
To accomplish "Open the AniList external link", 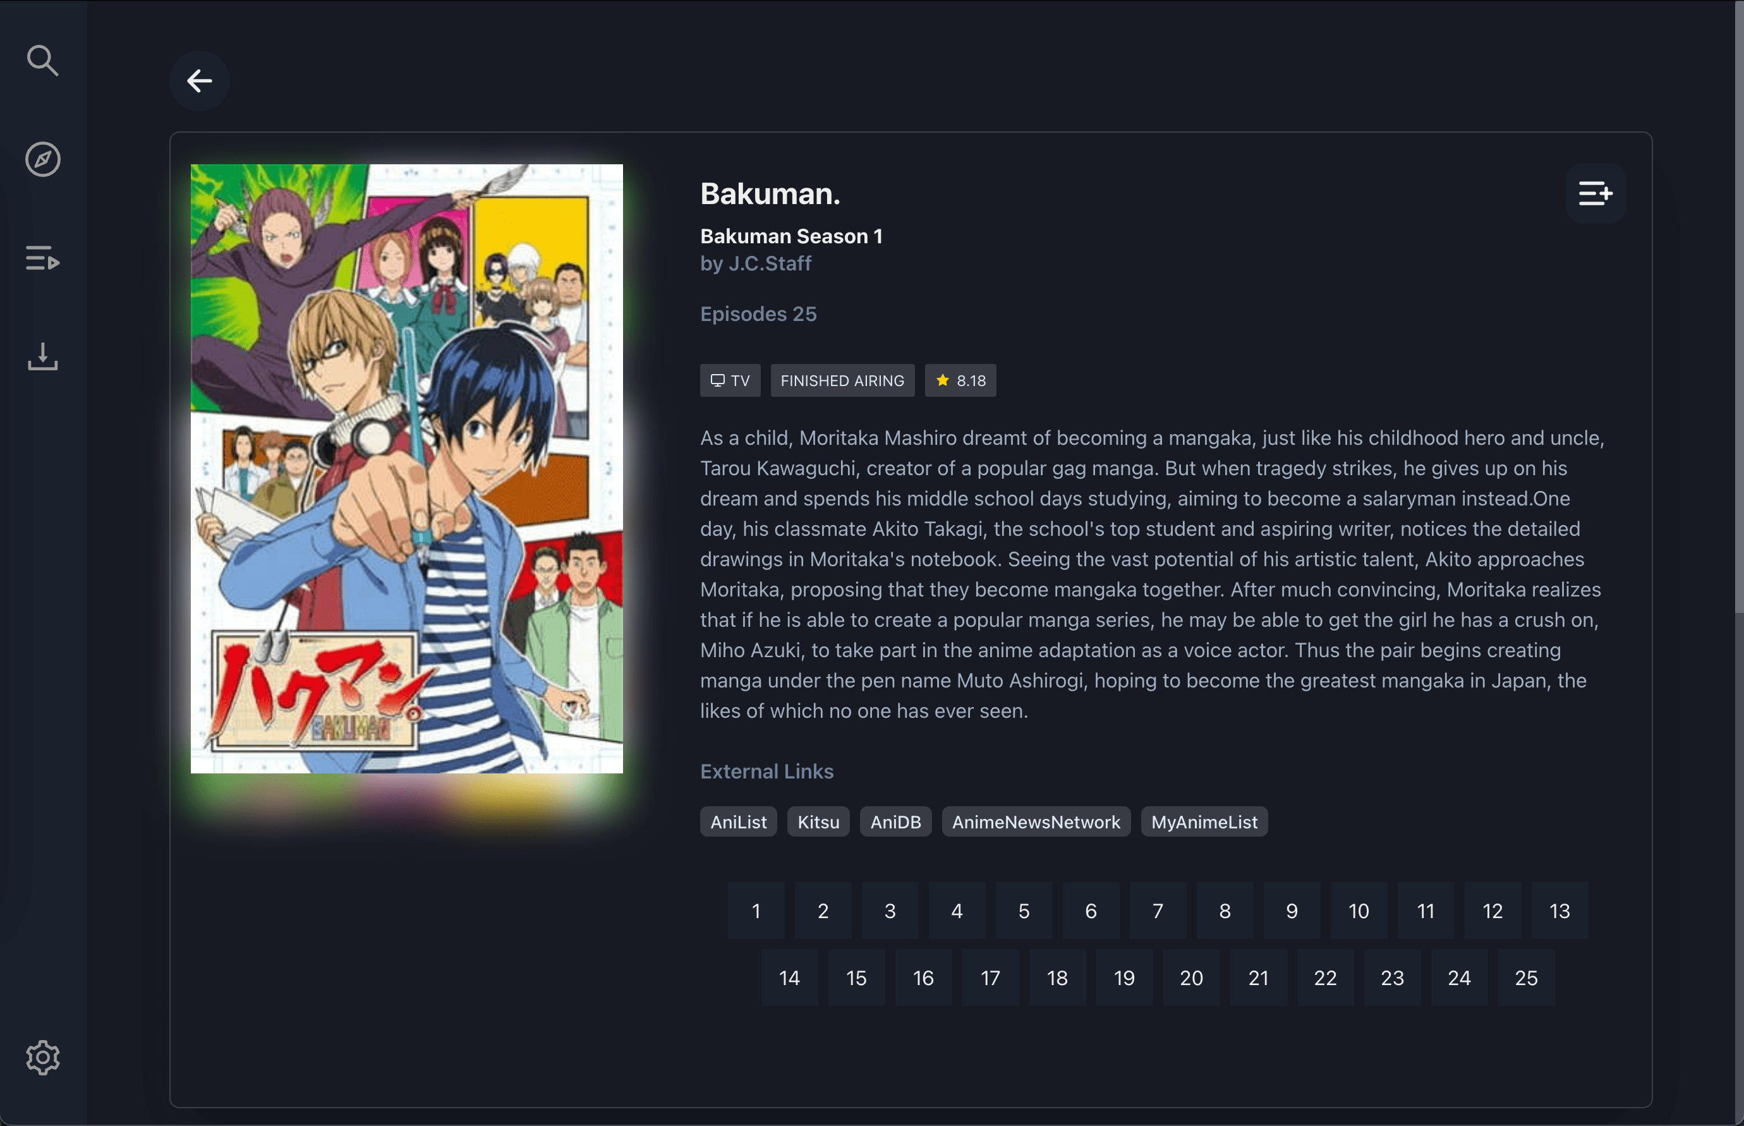I will tap(738, 822).
